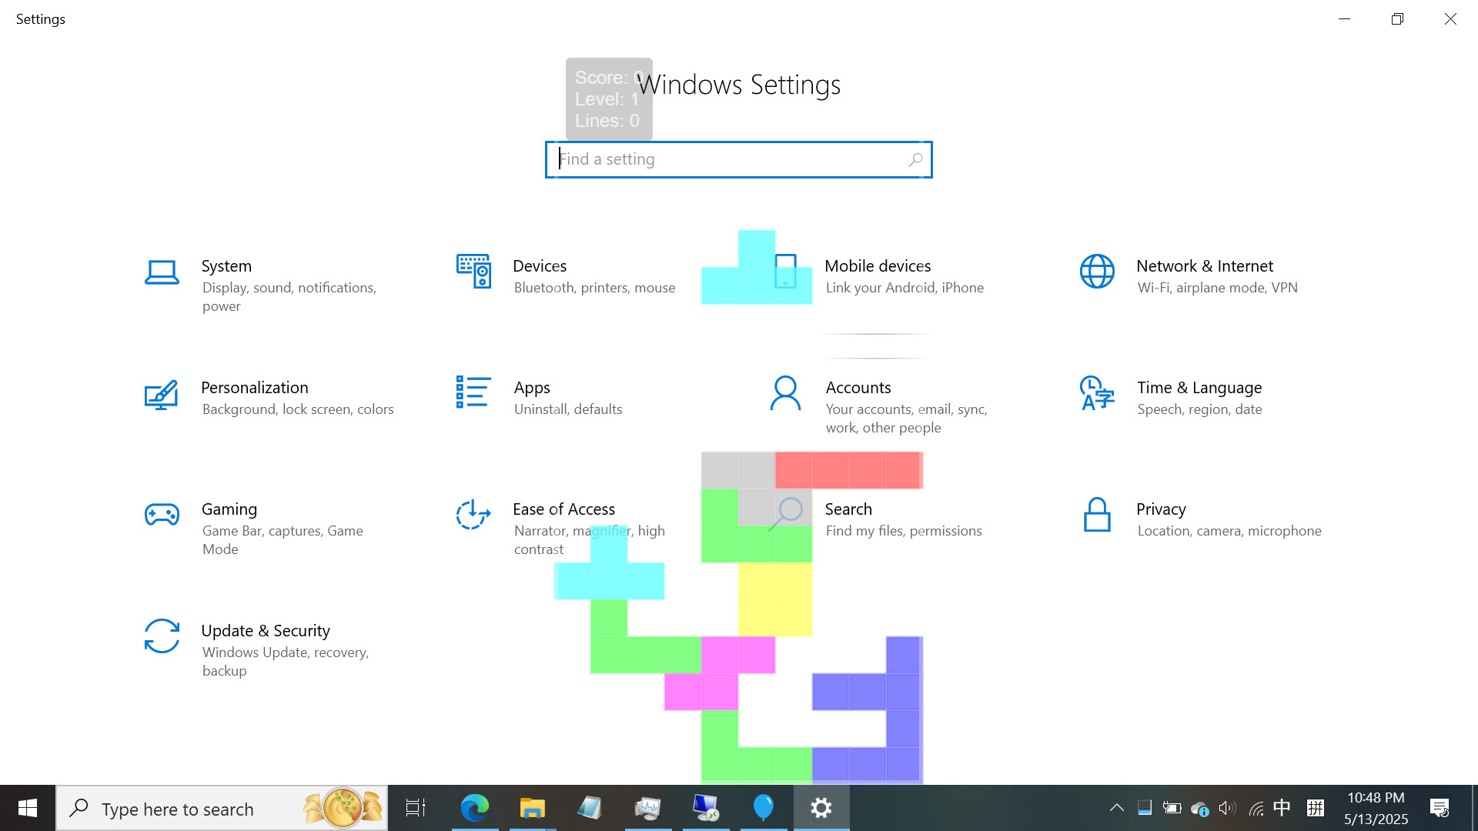
Task: Click the Accounts person icon
Action: [x=785, y=393]
